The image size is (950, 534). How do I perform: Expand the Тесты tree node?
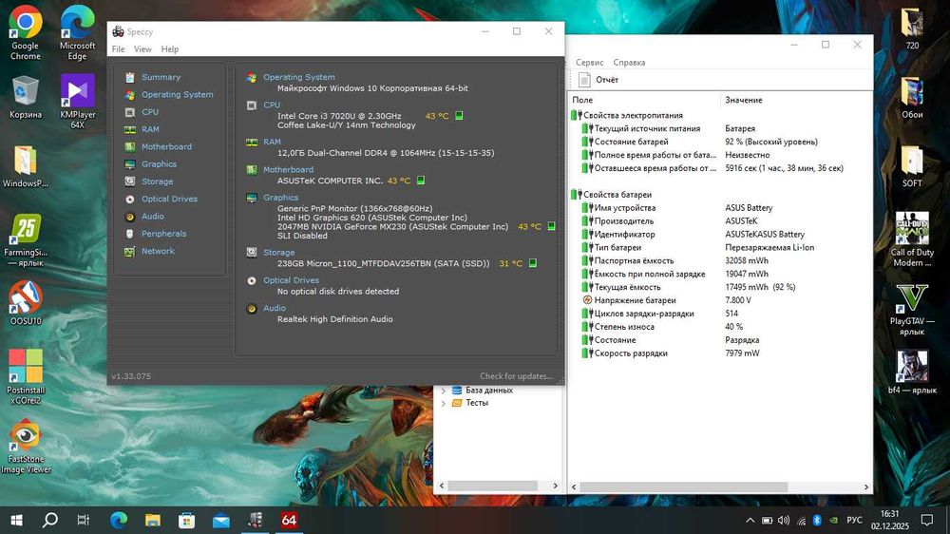coord(444,403)
